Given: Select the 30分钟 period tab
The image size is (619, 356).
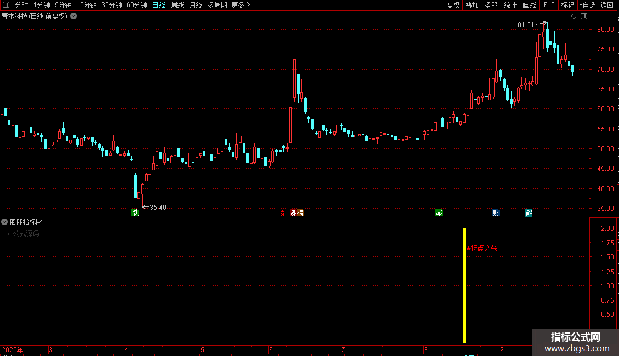Looking at the screenshot, I should pyautogui.click(x=112, y=5).
